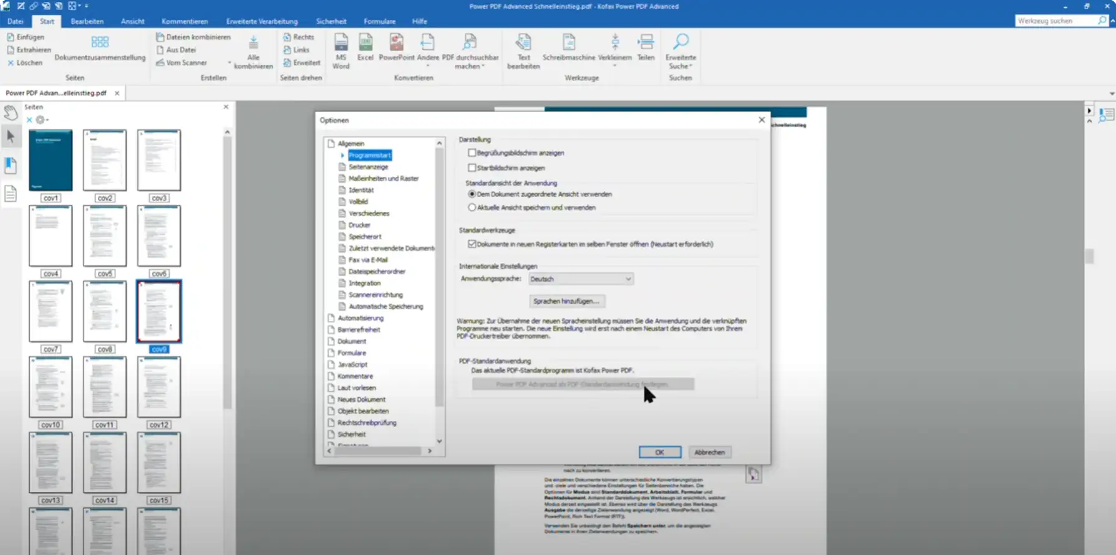1116x555 pixels.
Task: Open the Bearbeiten ribbon tab
Action: coord(87,21)
